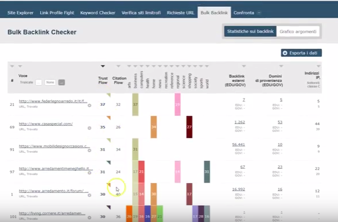The image size is (338, 222).
Task: Open gear options for federlegnoarredo.it row
Action: (x=90, y=105)
